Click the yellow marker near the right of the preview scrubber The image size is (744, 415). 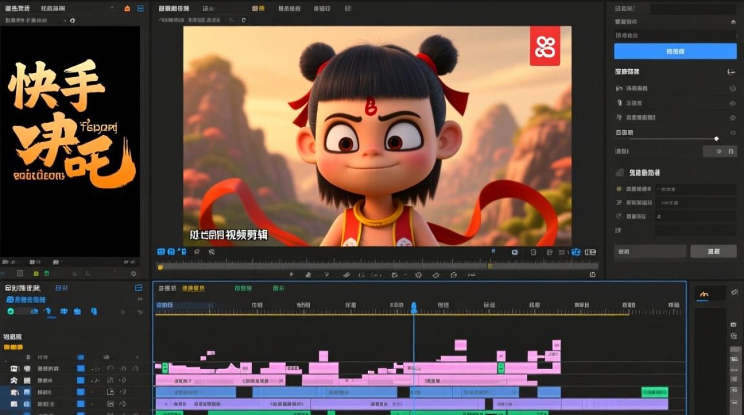click(x=490, y=266)
